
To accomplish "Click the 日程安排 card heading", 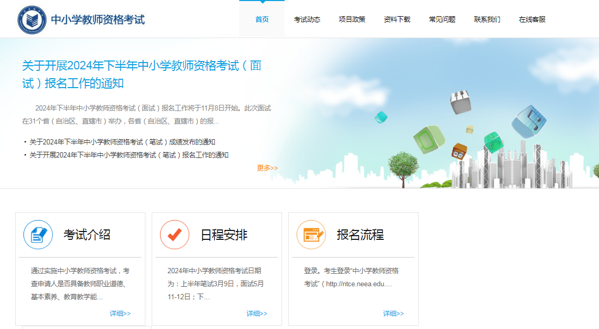I will [x=224, y=235].
